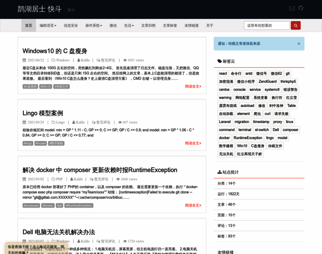The width and height of the screenshot is (322, 254).
Task: Click the 运行：1822天 statistic row
Action: click(259, 194)
